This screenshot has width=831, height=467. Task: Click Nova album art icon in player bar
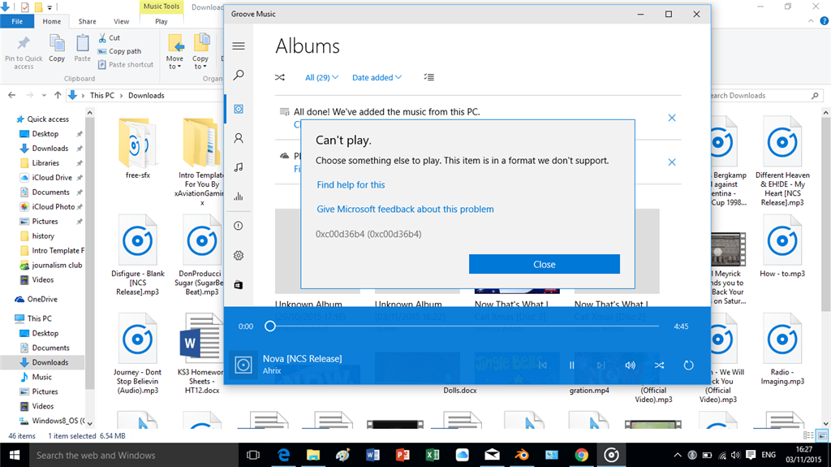(x=243, y=365)
